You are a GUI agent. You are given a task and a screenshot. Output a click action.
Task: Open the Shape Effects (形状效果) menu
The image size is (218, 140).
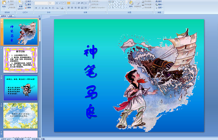tap(147, 7)
